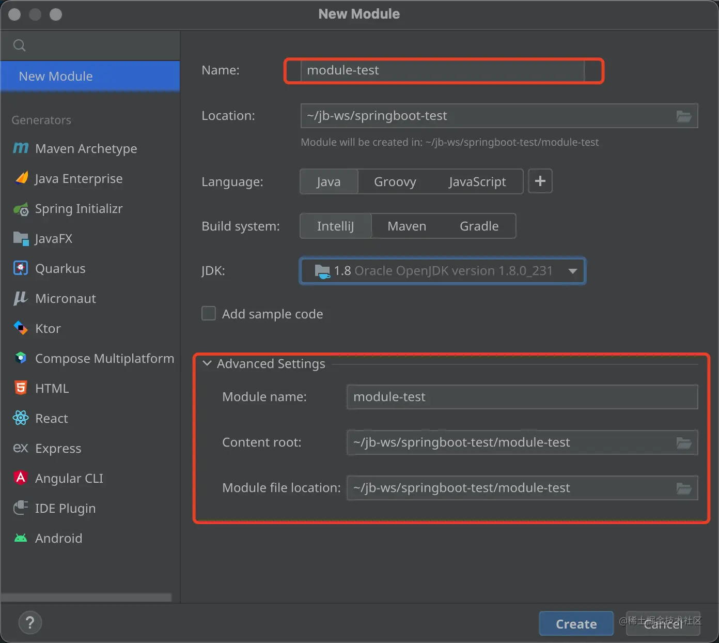This screenshot has height=643, width=719.
Task: Select the Android label
Action: [x=59, y=539]
